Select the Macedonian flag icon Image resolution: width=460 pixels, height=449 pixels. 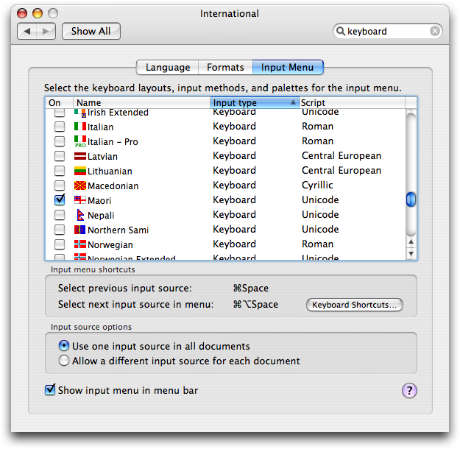click(80, 185)
